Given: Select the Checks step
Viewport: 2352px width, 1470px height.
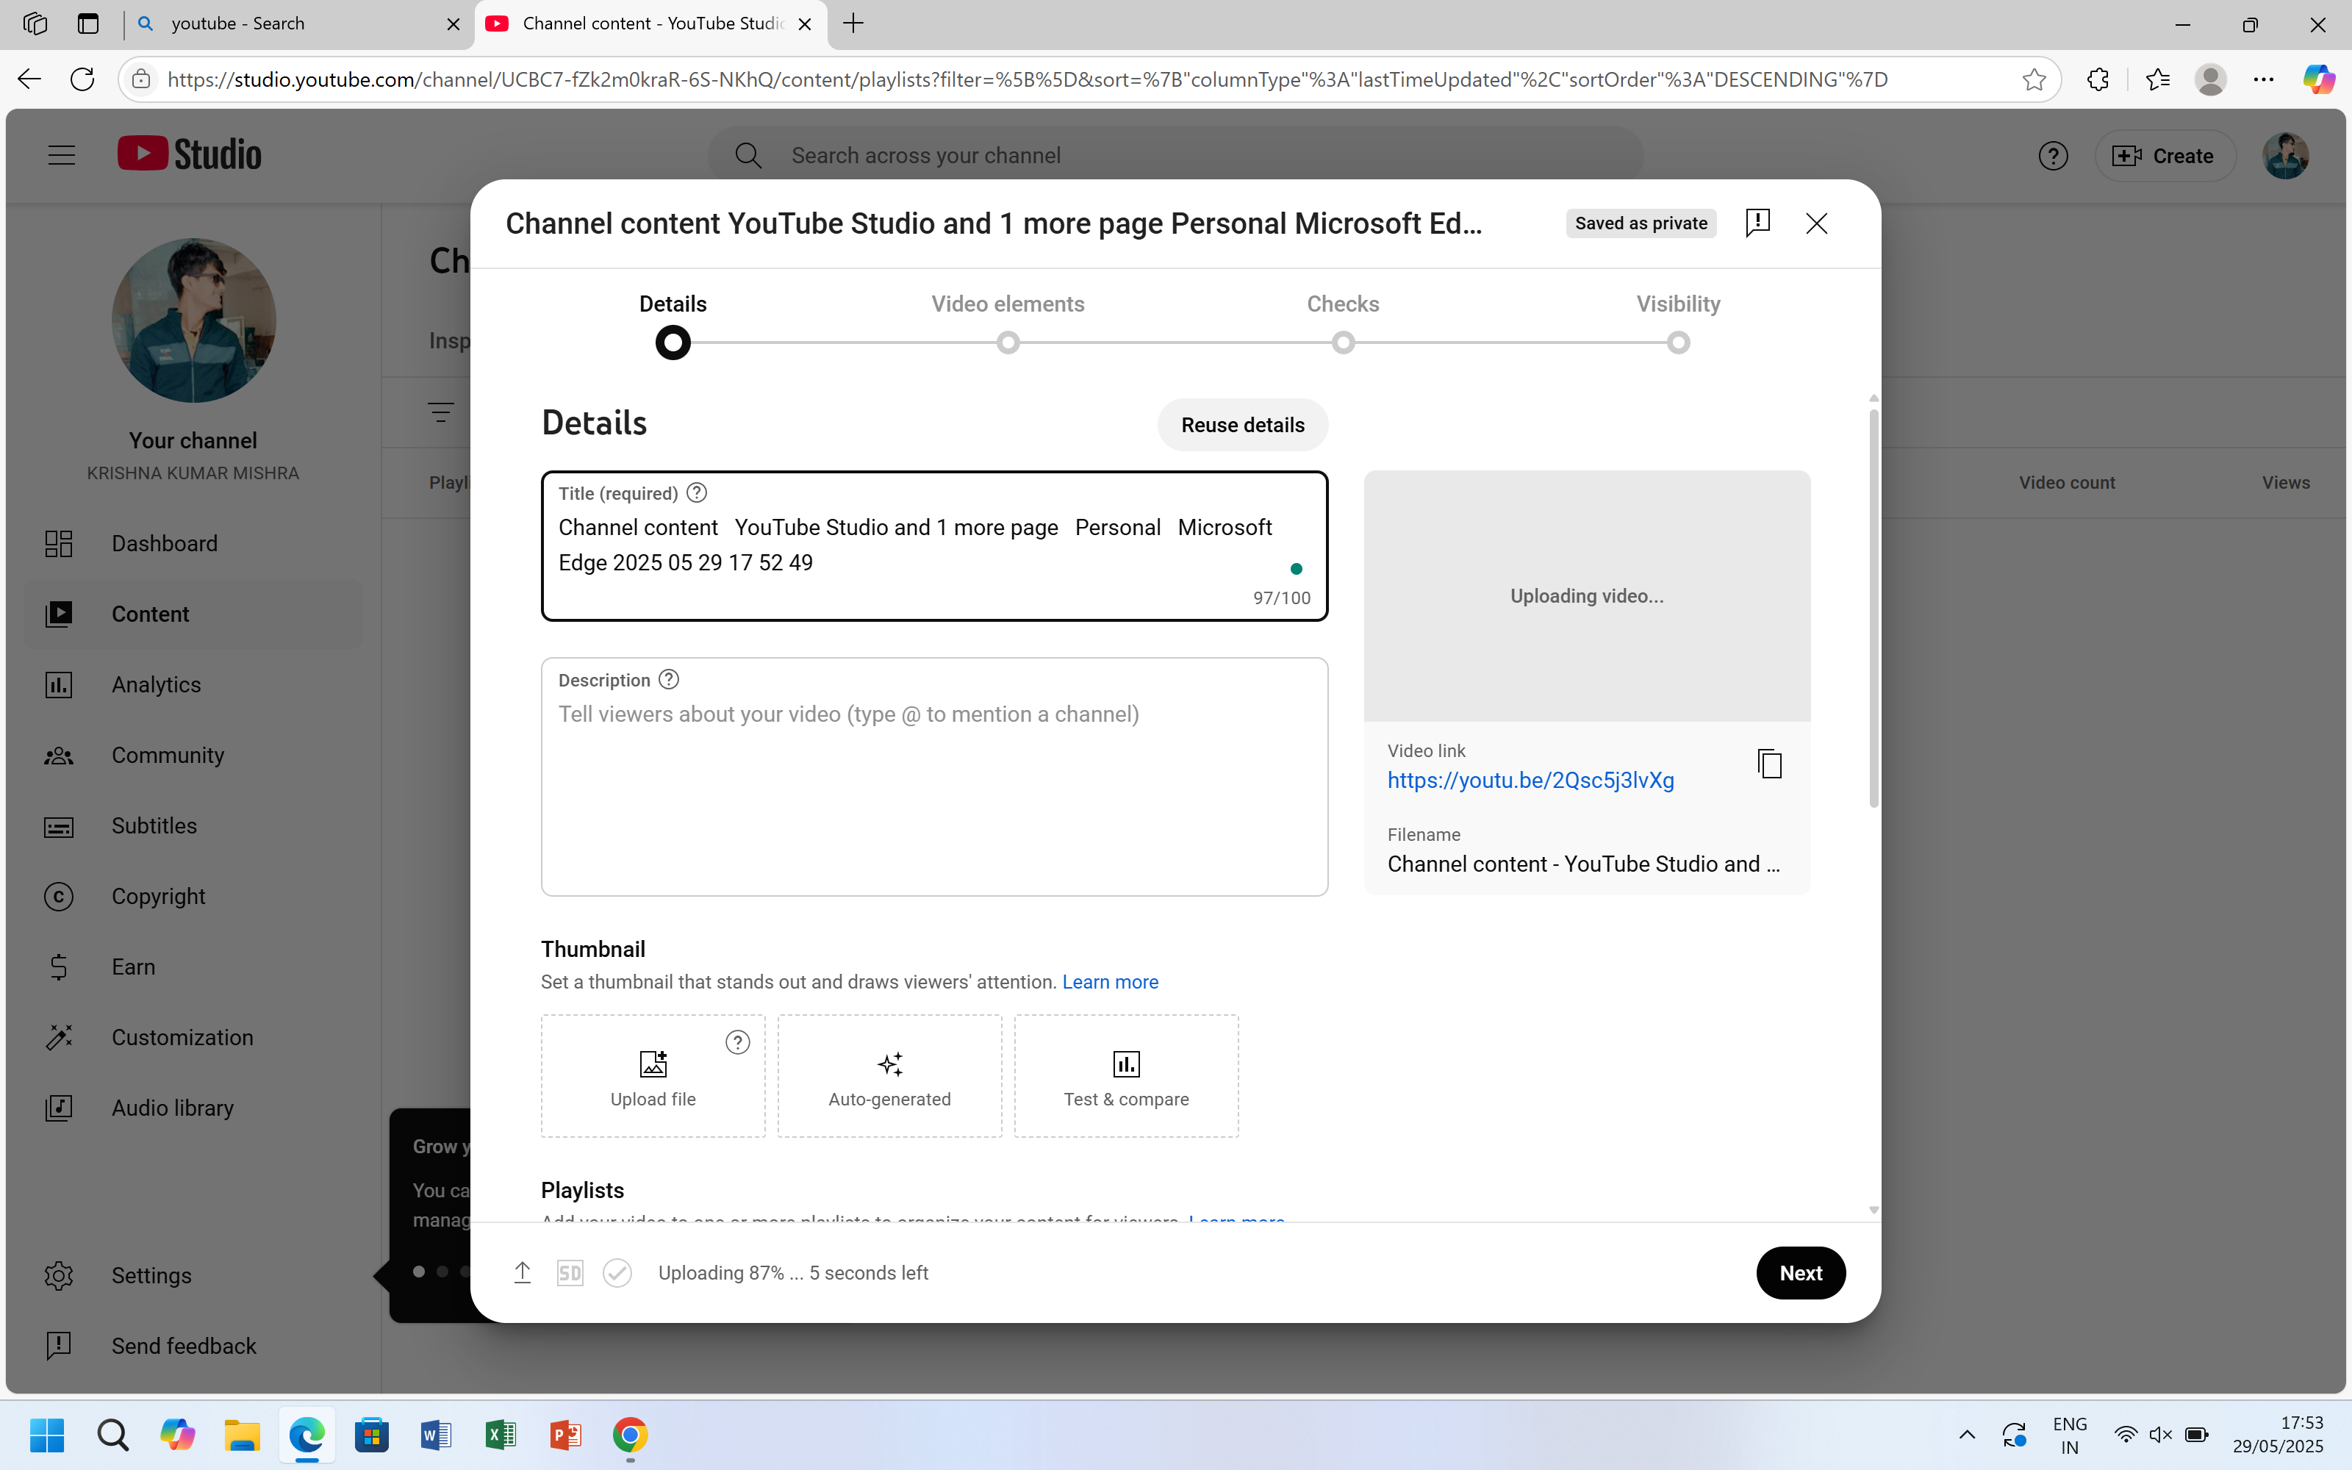Looking at the screenshot, I should 1342,343.
